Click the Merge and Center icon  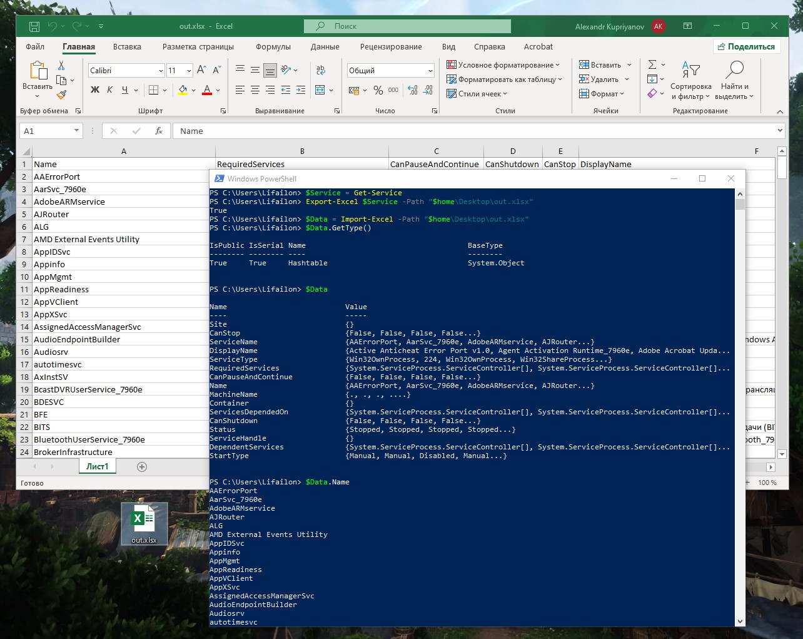[320, 90]
